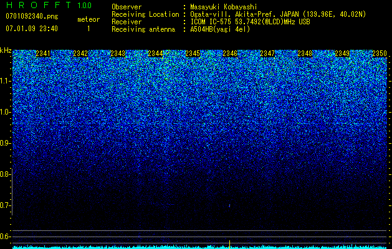Click the 'Receiver' field label
The height and width of the screenshot is (249, 392).
pos(127,22)
